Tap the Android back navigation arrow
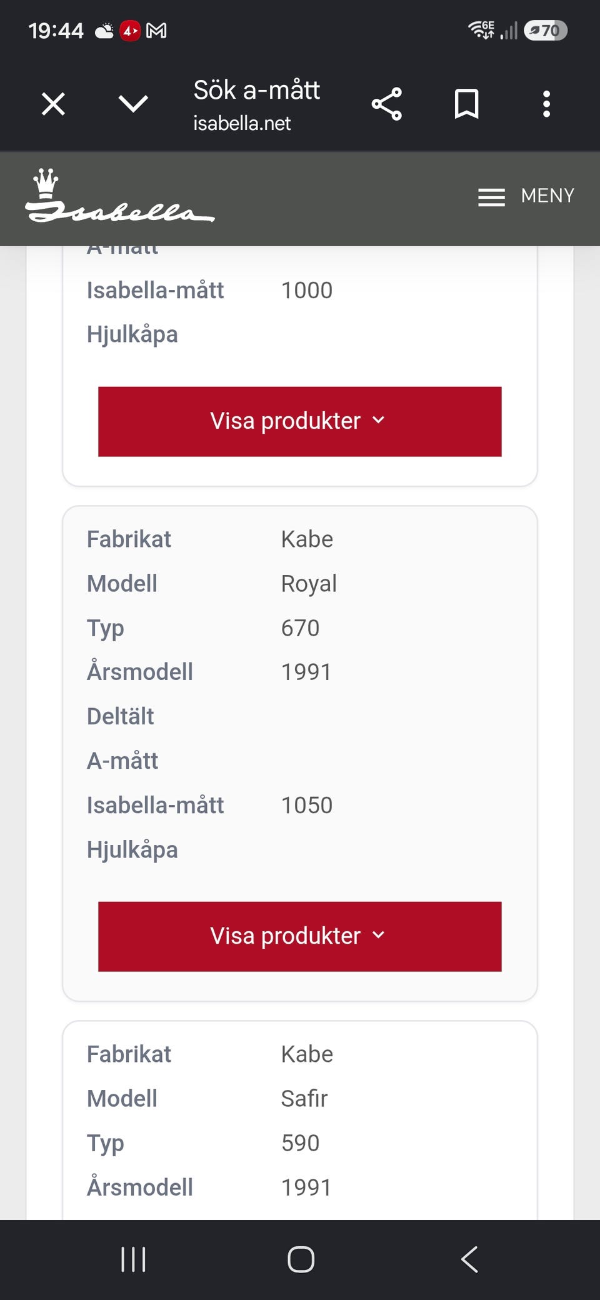This screenshot has height=1300, width=600. (x=469, y=1259)
